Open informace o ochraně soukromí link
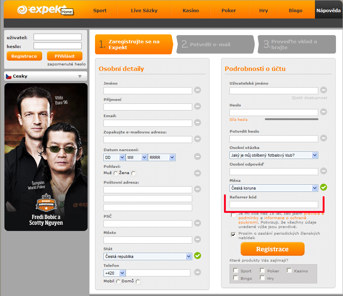 272,220
